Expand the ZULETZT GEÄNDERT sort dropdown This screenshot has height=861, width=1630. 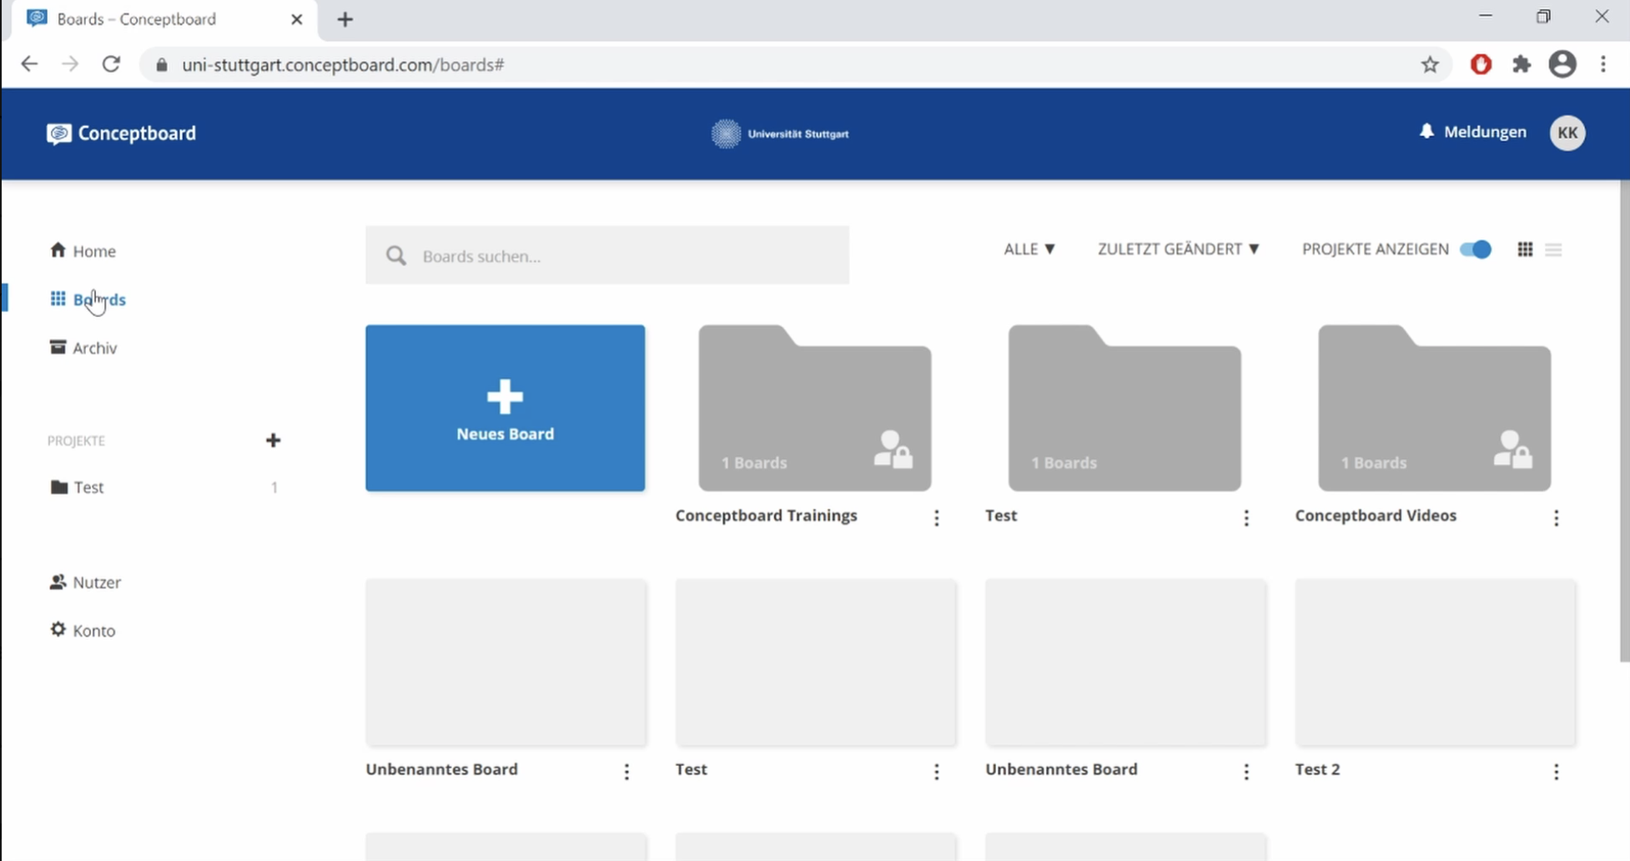click(1178, 249)
